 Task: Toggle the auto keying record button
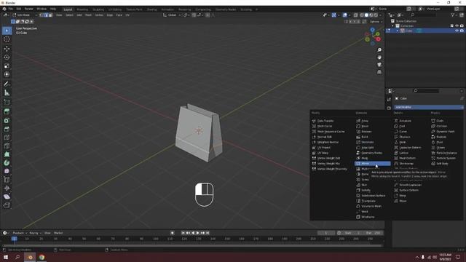click(x=173, y=233)
